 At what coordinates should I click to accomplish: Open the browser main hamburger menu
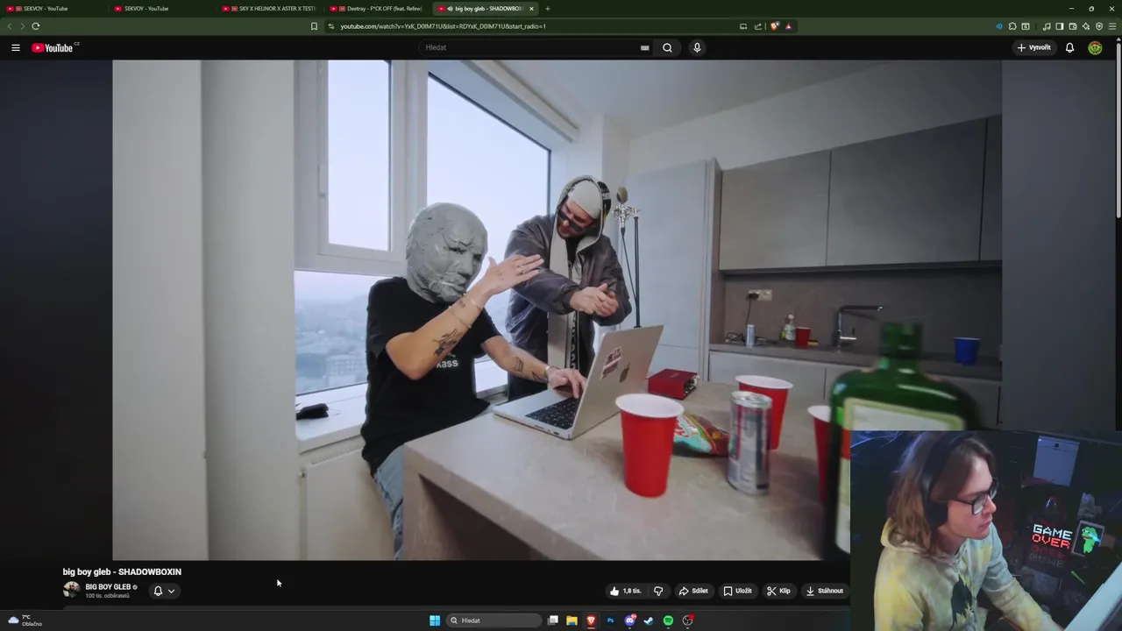tap(1112, 26)
